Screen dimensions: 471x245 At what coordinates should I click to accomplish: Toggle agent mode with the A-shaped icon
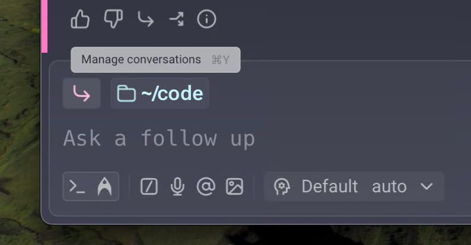coord(104,186)
